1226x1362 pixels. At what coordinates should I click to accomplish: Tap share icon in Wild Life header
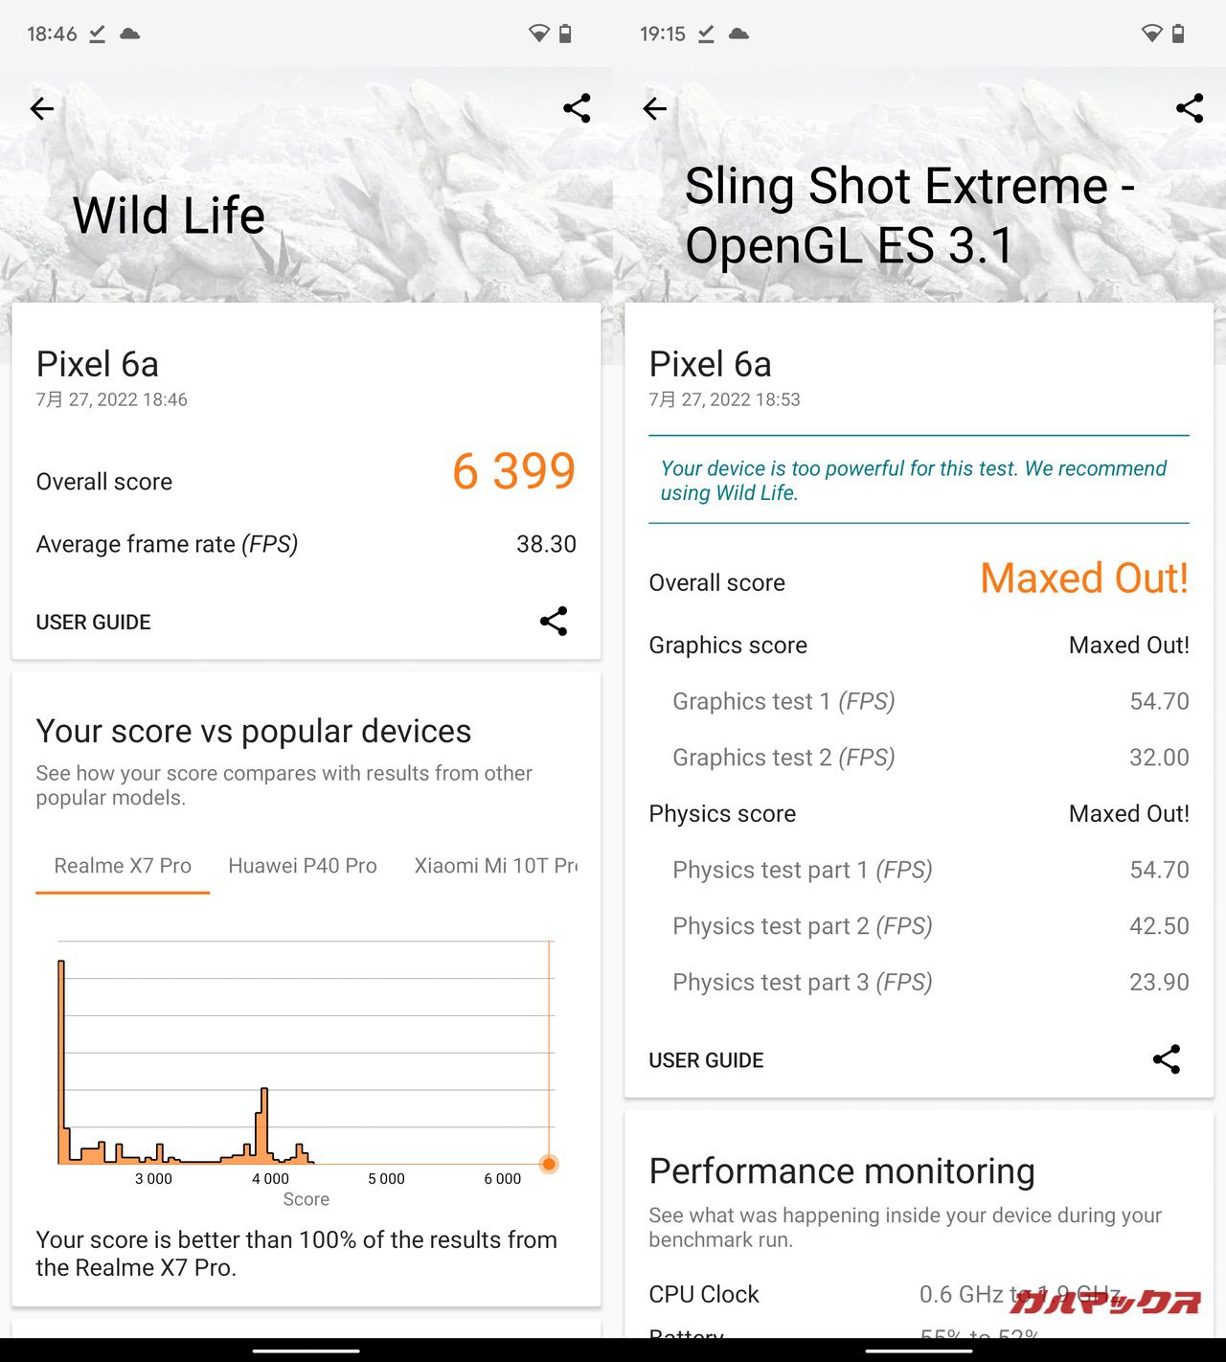click(x=577, y=108)
